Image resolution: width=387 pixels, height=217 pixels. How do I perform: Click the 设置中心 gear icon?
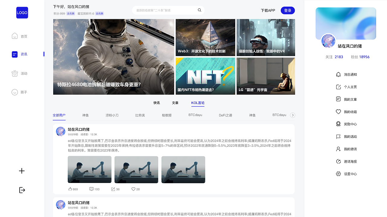[338, 174]
